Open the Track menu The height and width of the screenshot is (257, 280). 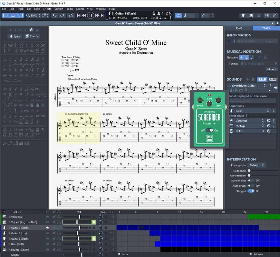point(20,9)
